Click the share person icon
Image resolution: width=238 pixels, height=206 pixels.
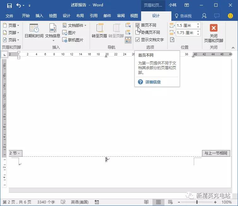pyautogui.click(x=204, y=16)
